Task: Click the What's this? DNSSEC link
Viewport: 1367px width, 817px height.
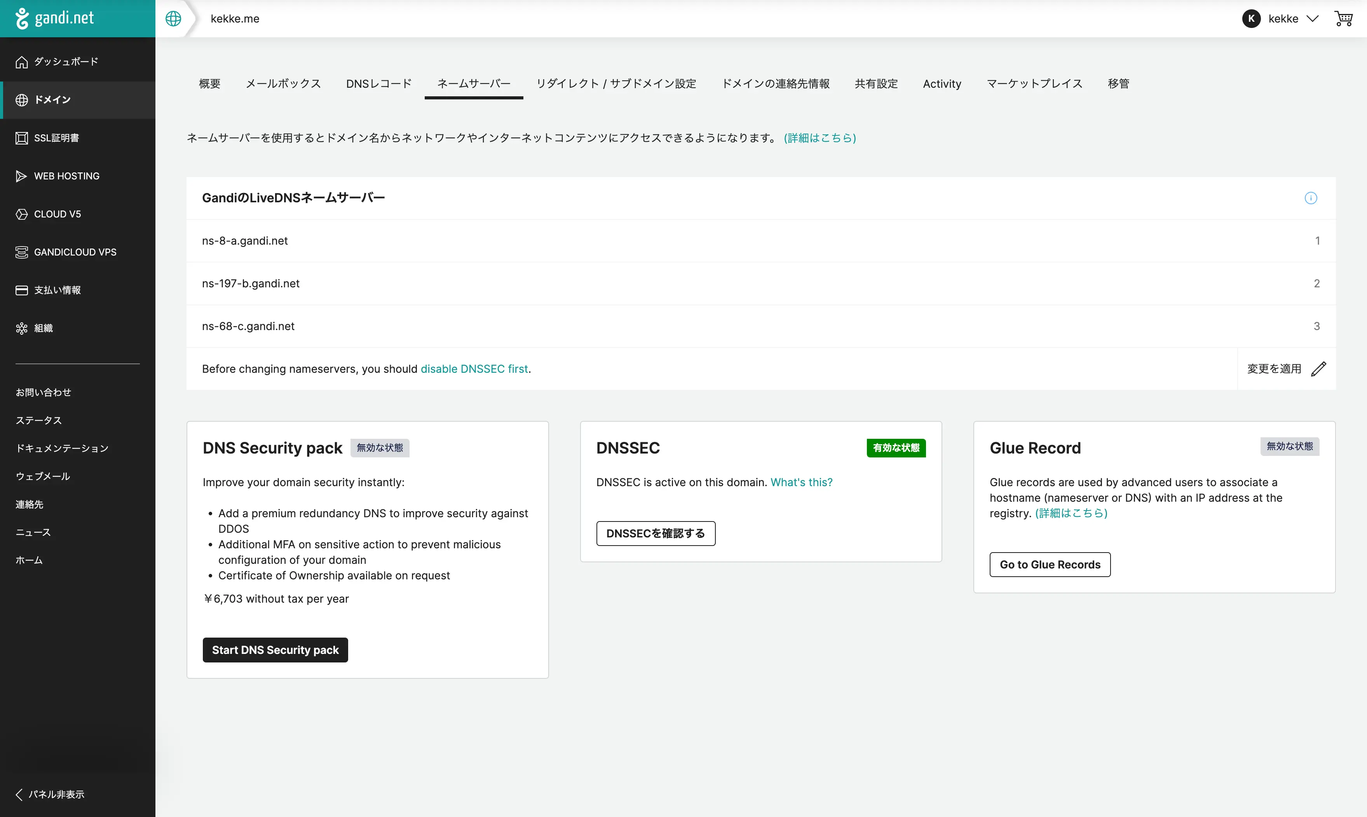Action: pyautogui.click(x=801, y=482)
